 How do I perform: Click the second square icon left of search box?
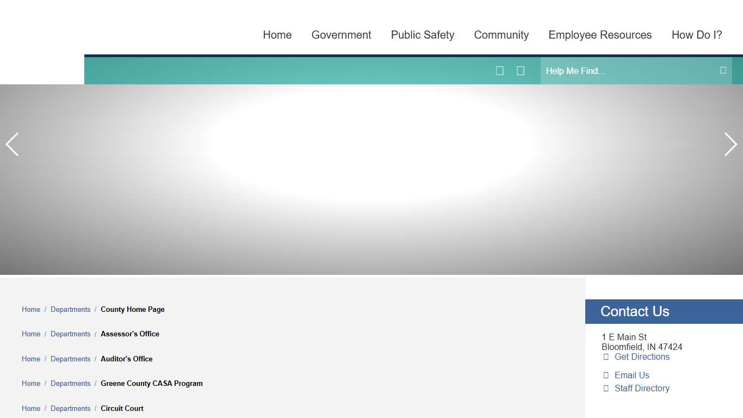520,71
